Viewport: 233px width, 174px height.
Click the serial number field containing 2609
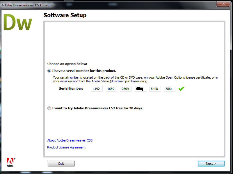point(126,89)
